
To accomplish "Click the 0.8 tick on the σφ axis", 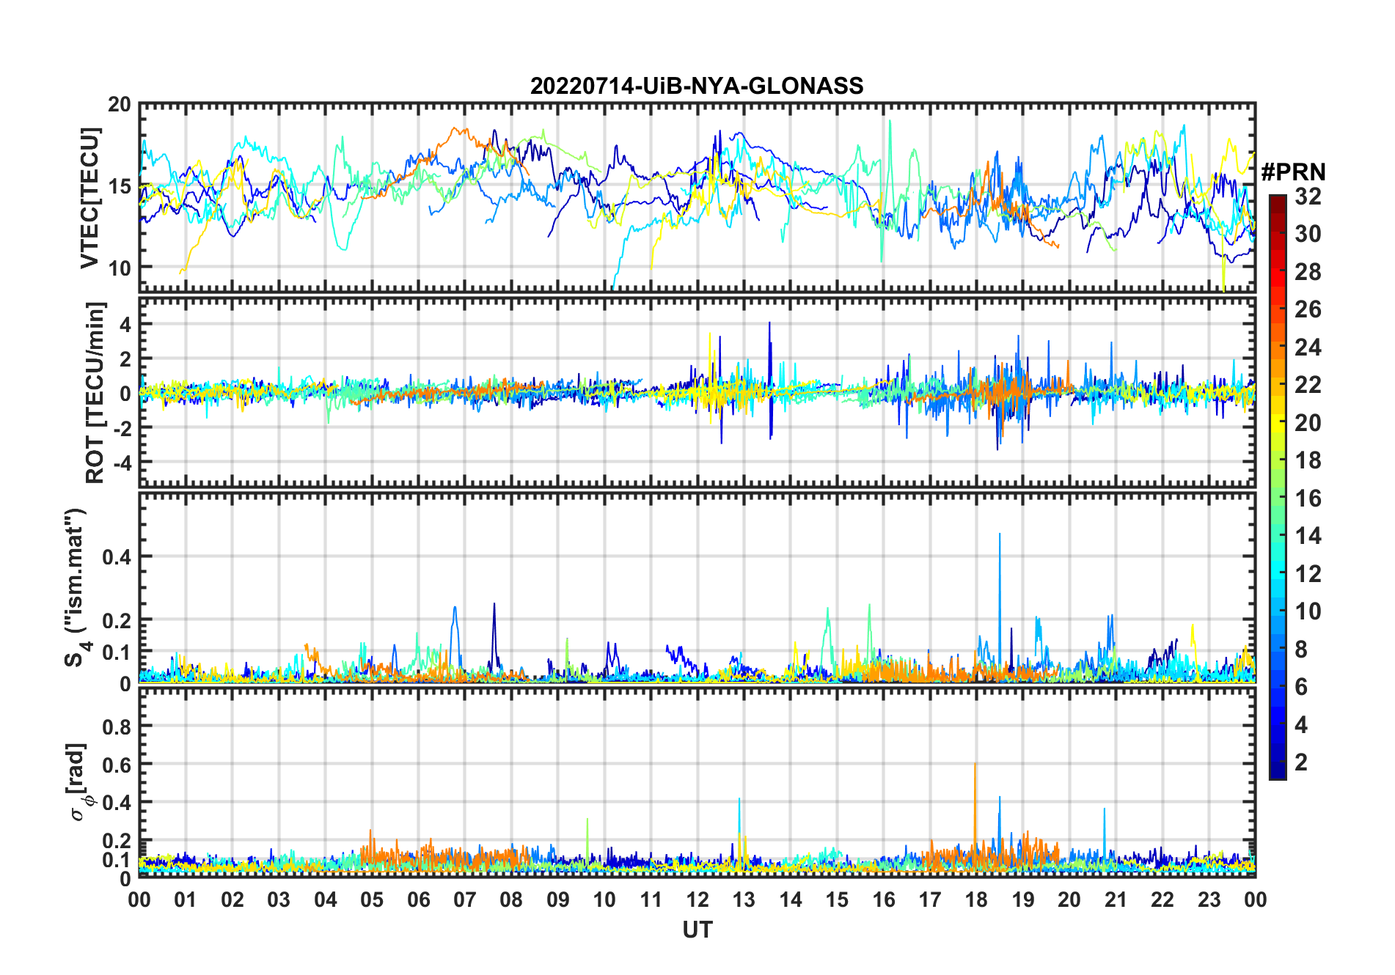I will click(117, 727).
